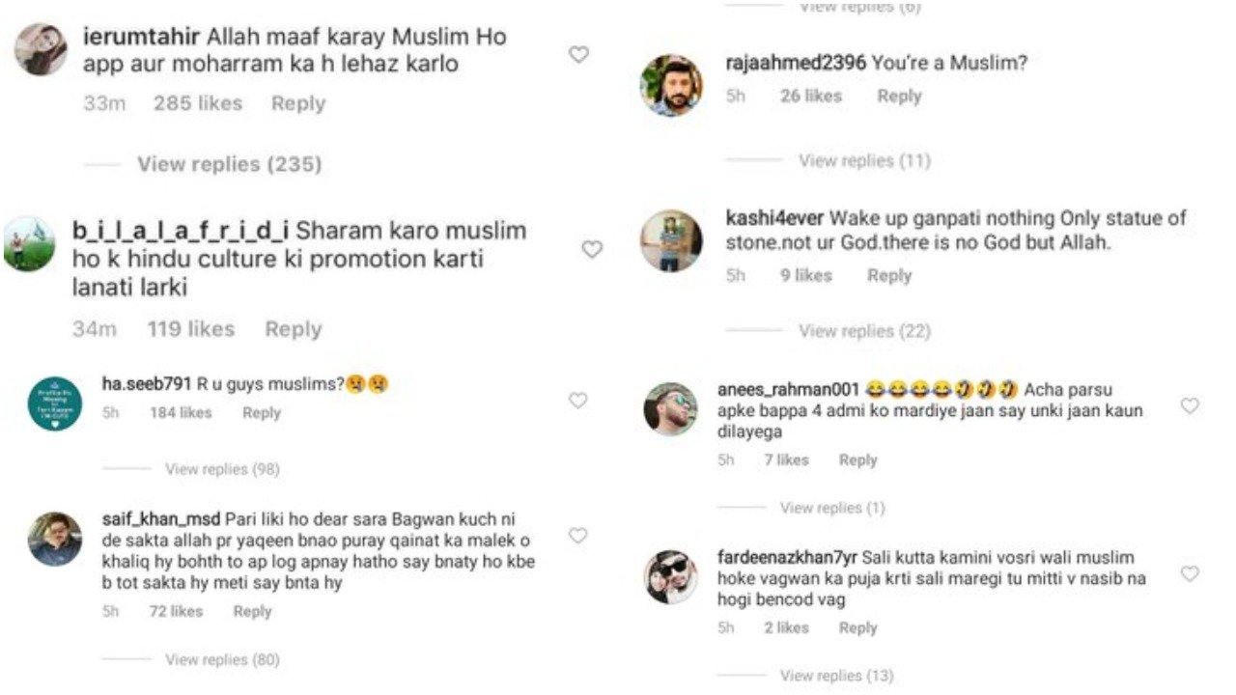
Task: Open kashi4ever's profile avatar
Action: pos(671,241)
